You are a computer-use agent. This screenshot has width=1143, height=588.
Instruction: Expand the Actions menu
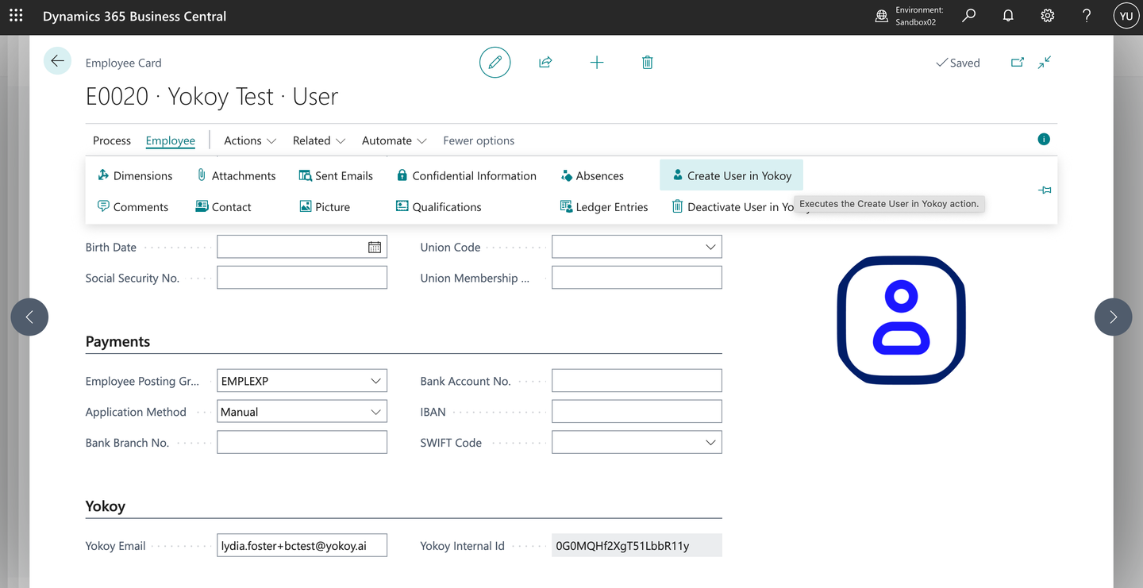[250, 140]
